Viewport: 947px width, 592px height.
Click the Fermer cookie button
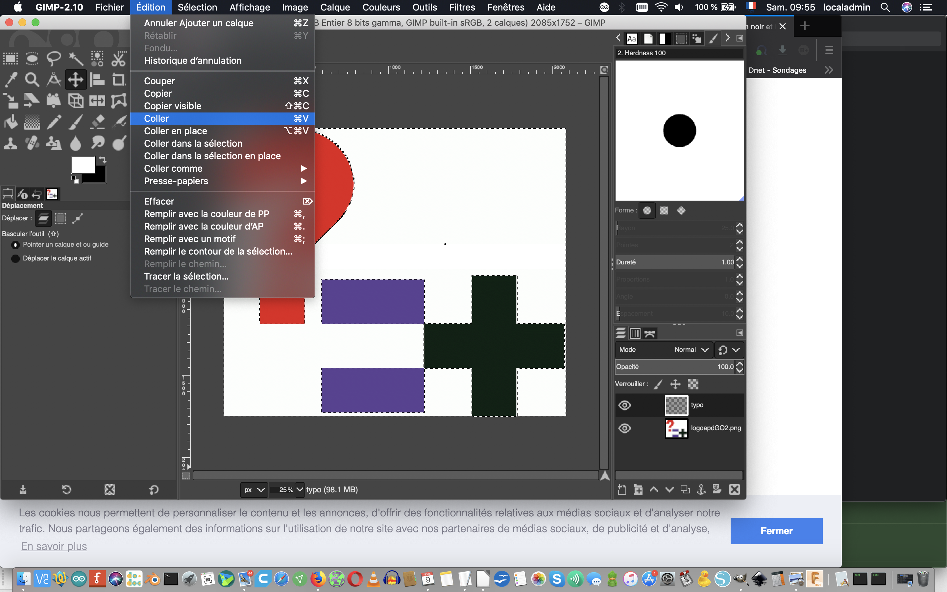coord(776,531)
